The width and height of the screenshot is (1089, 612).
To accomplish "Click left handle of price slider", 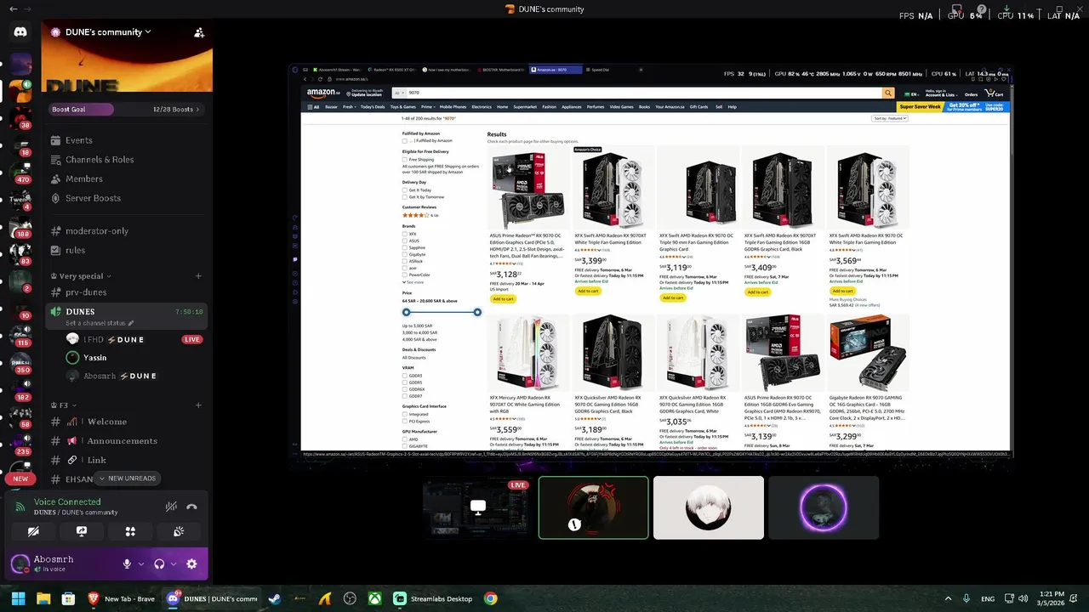I will coord(406,312).
